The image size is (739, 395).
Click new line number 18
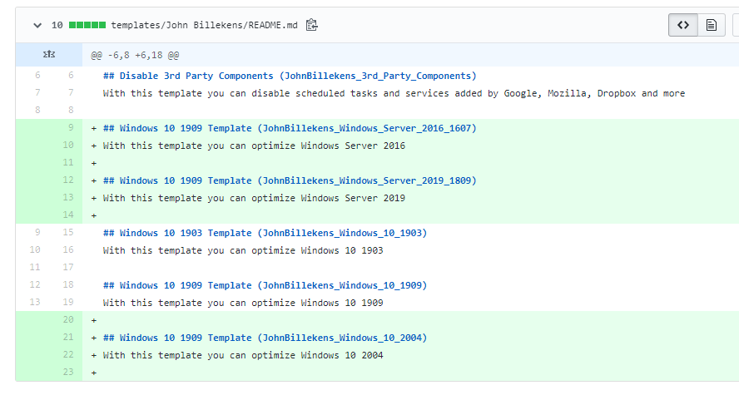[68, 284]
